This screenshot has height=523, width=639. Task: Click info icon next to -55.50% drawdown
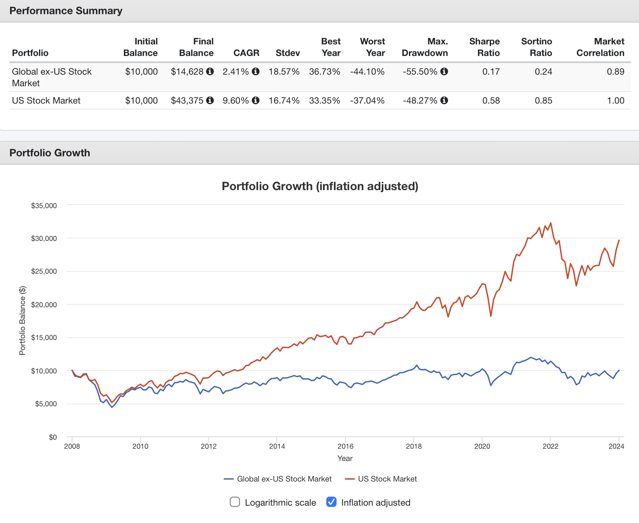pyautogui.click(x=444, y=71)
